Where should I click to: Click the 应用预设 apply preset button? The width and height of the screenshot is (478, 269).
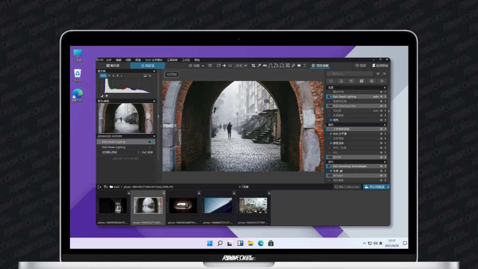380,66
